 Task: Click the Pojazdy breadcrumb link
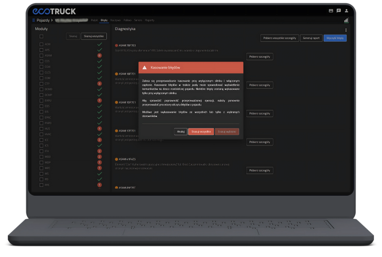[43, 20]
